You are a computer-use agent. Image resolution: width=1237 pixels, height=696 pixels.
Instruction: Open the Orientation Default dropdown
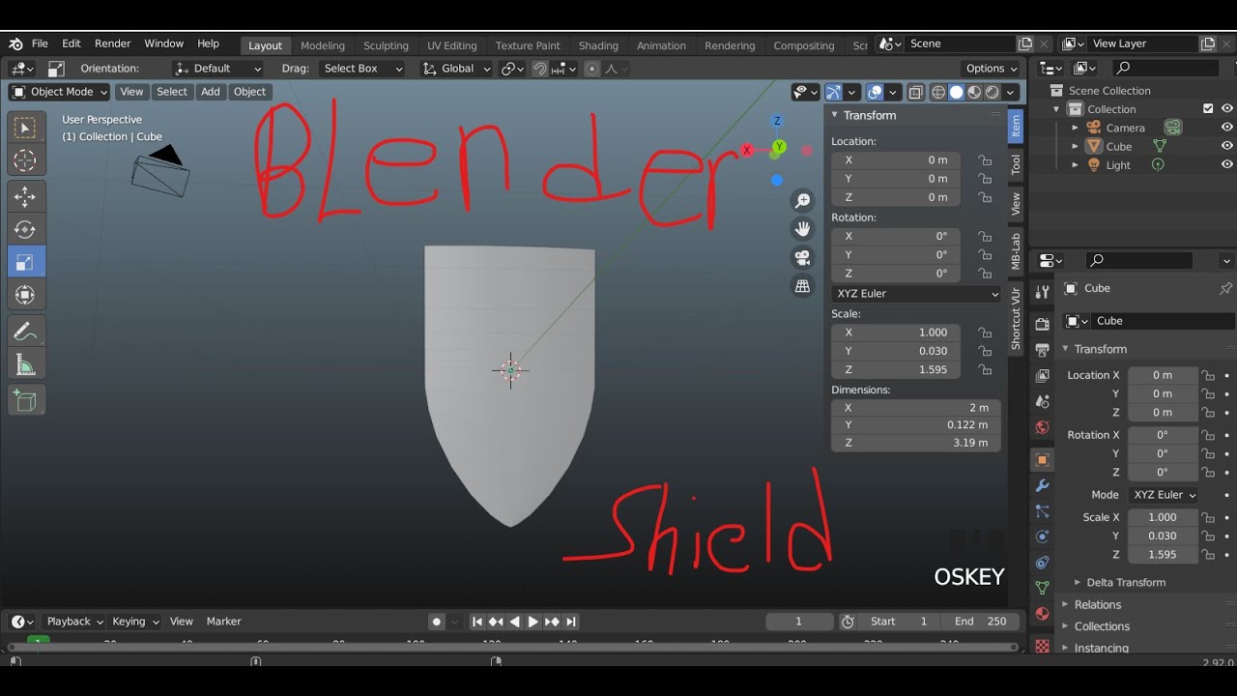(x=217, y=69)
